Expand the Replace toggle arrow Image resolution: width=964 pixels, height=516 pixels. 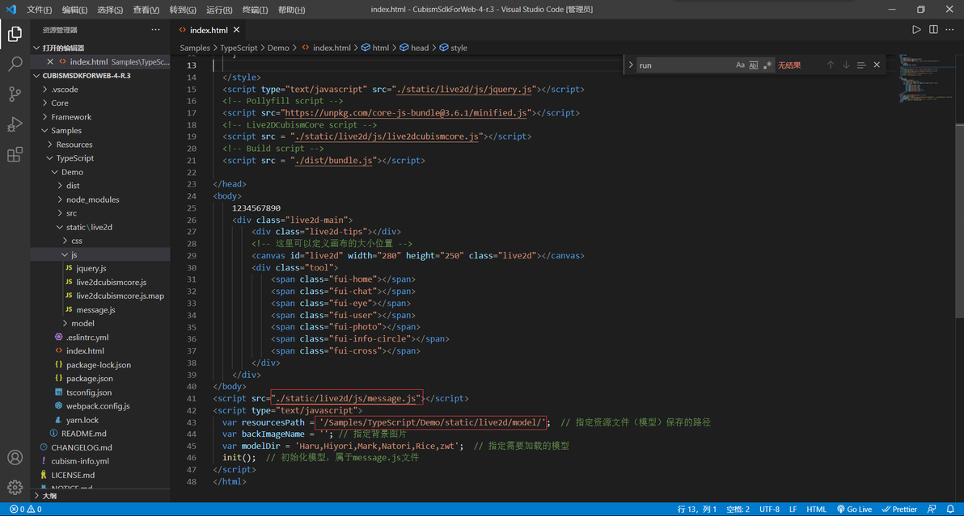tap(631, 65)
